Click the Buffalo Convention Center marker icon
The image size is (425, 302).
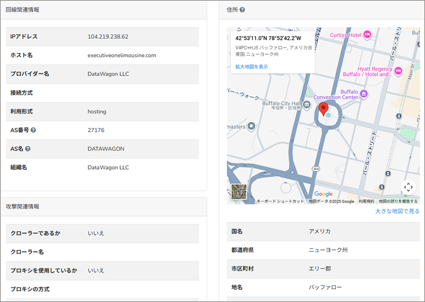tap(364, 94)
